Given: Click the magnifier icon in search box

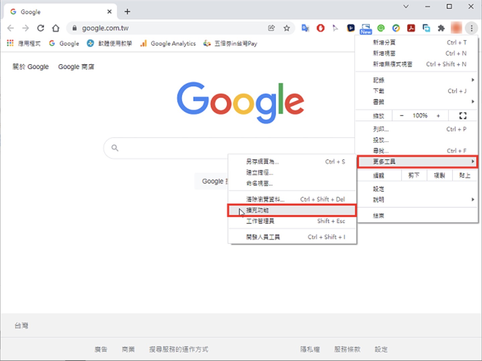Looking at the screenshot, I should coord(115,148).
